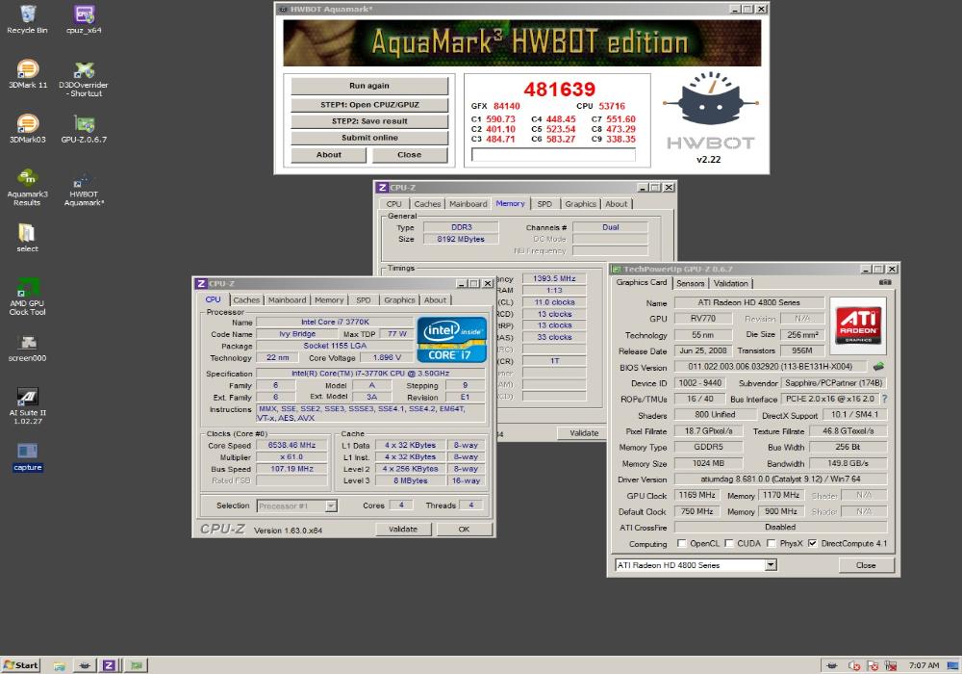
Task: Open the Start menu
Action: click(x=21, y=665)
